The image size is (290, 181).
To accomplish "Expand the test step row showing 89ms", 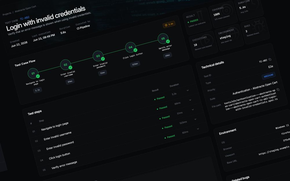I will (190, 100).
